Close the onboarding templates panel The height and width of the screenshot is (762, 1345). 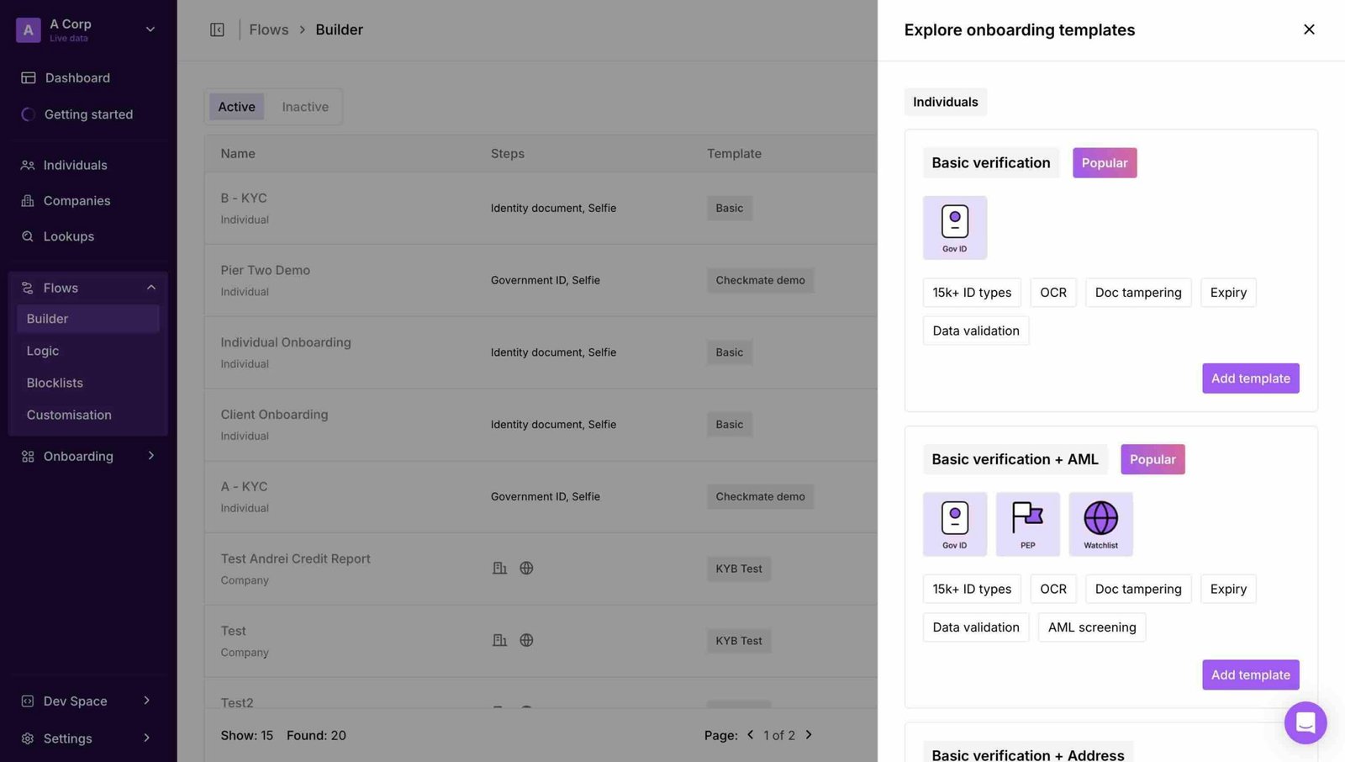(1309, 29)
